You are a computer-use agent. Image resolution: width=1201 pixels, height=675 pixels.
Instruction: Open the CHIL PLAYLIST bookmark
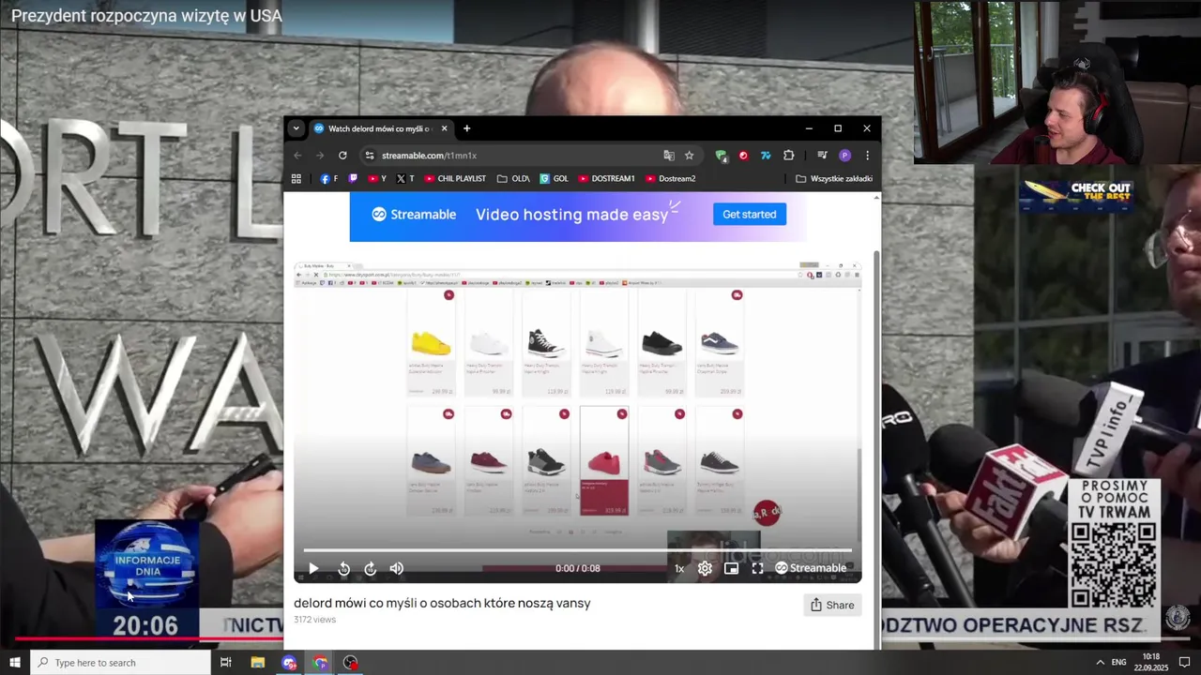(x=455, y=178)
